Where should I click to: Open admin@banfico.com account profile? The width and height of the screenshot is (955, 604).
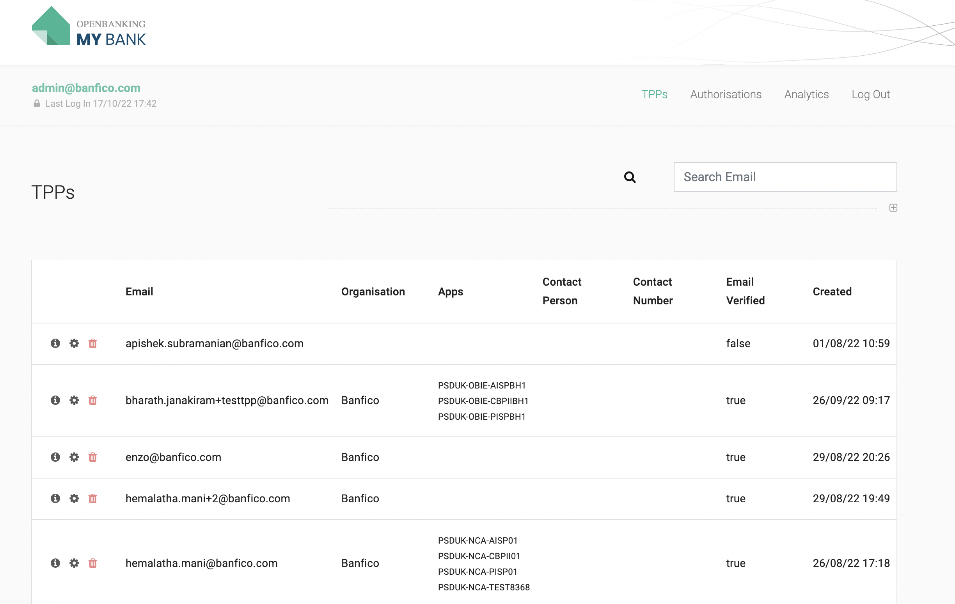[86, 88]
